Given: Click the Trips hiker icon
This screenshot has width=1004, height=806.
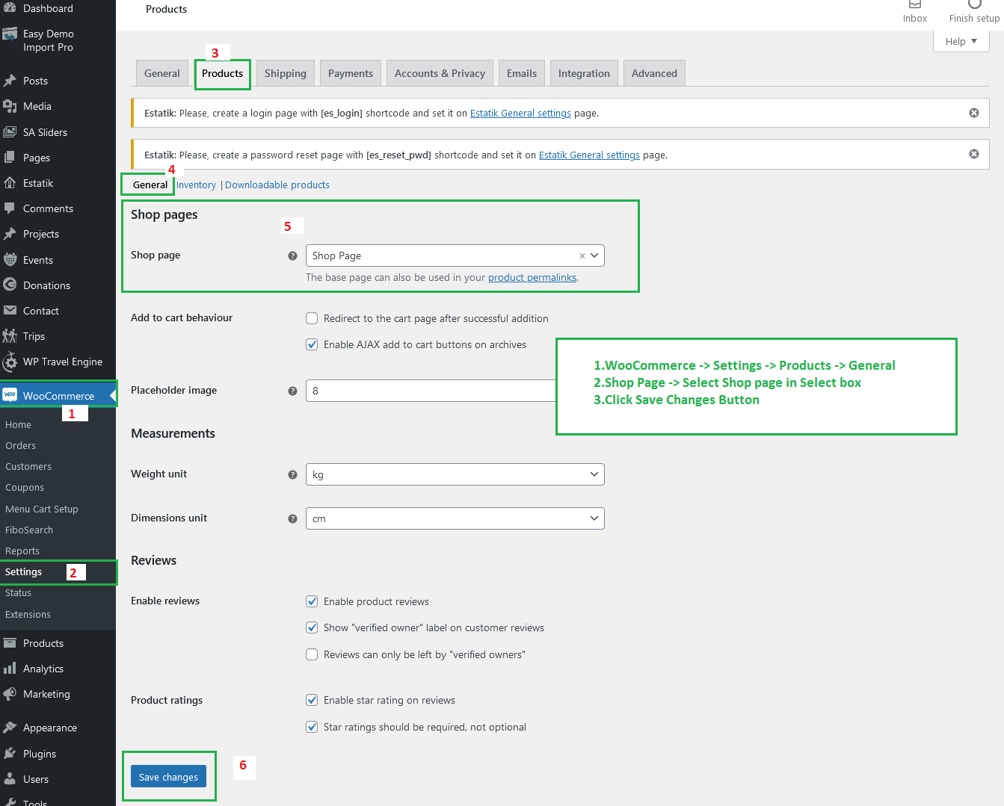Looking at the screenshot, I should pos(10,336).
